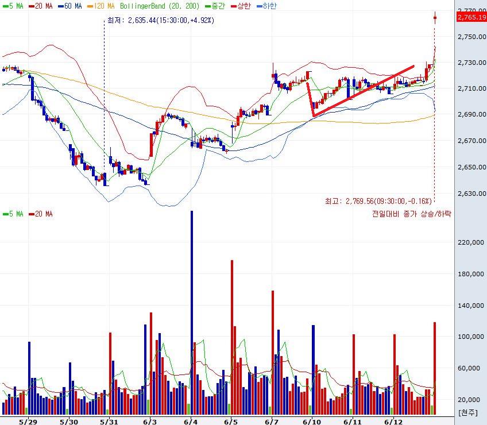Click the 5 MA legend in volume chart
The height and width of the screenshot is (425, 487).
pyautogui.click(x=13, y=214)
